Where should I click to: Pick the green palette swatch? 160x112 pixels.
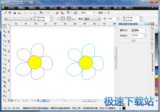point(157,74)
